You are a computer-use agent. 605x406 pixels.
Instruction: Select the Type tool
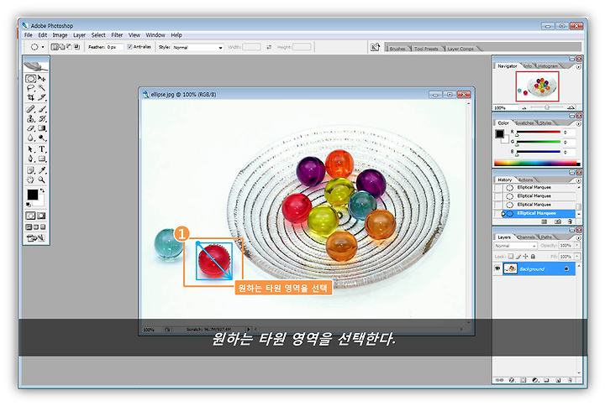42,149
